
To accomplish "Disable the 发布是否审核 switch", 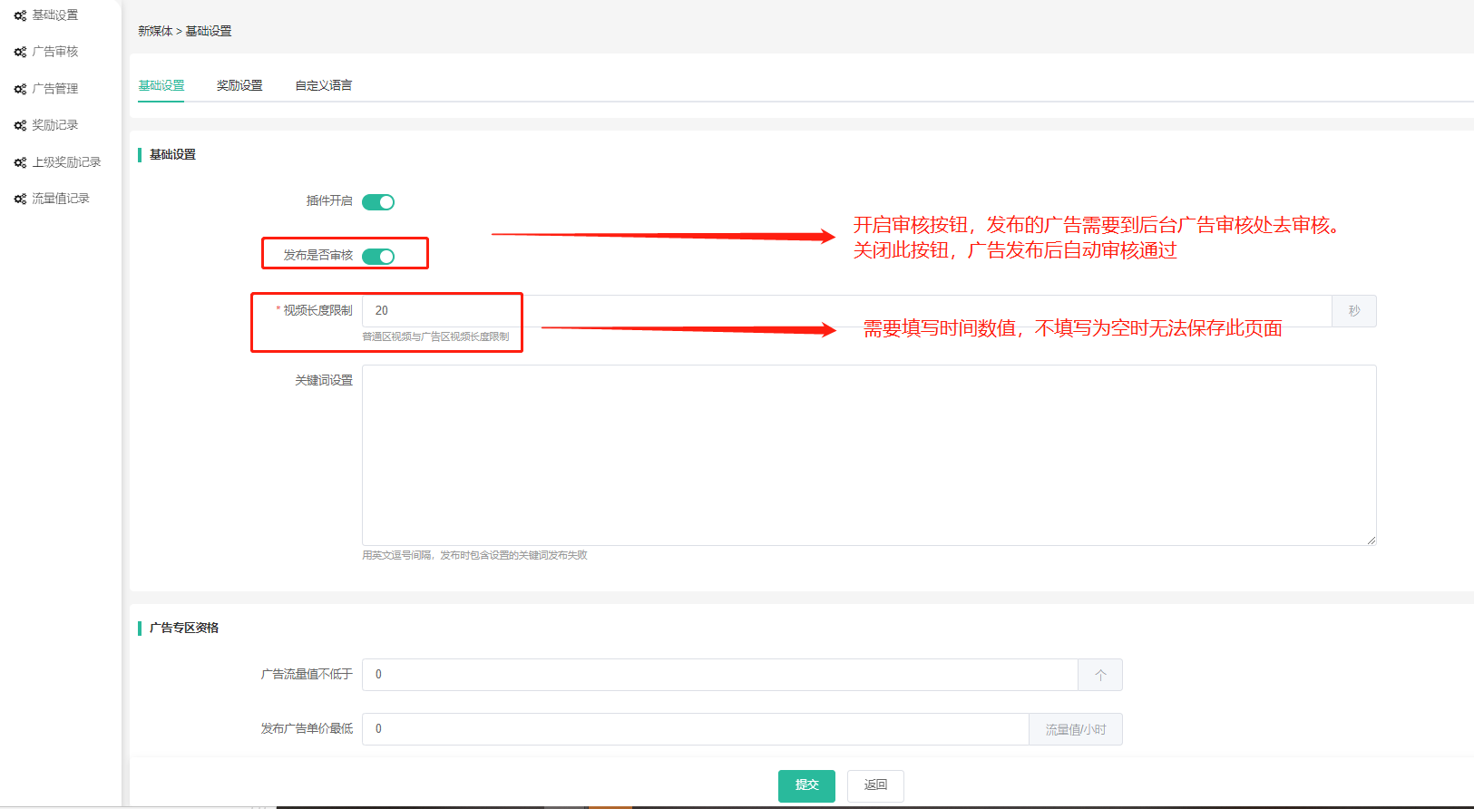I will pyautogui.click(x=378, y=257).
